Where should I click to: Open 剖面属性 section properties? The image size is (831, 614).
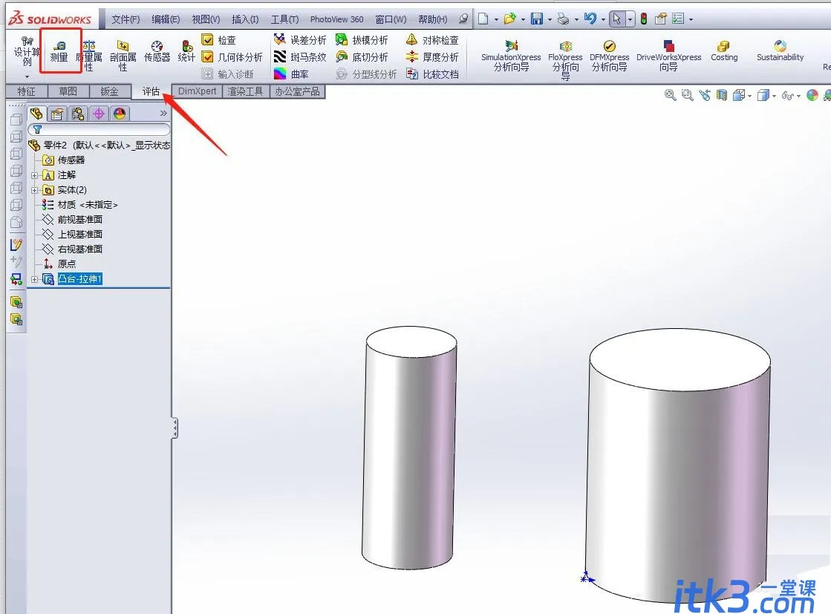click(123, 56)
